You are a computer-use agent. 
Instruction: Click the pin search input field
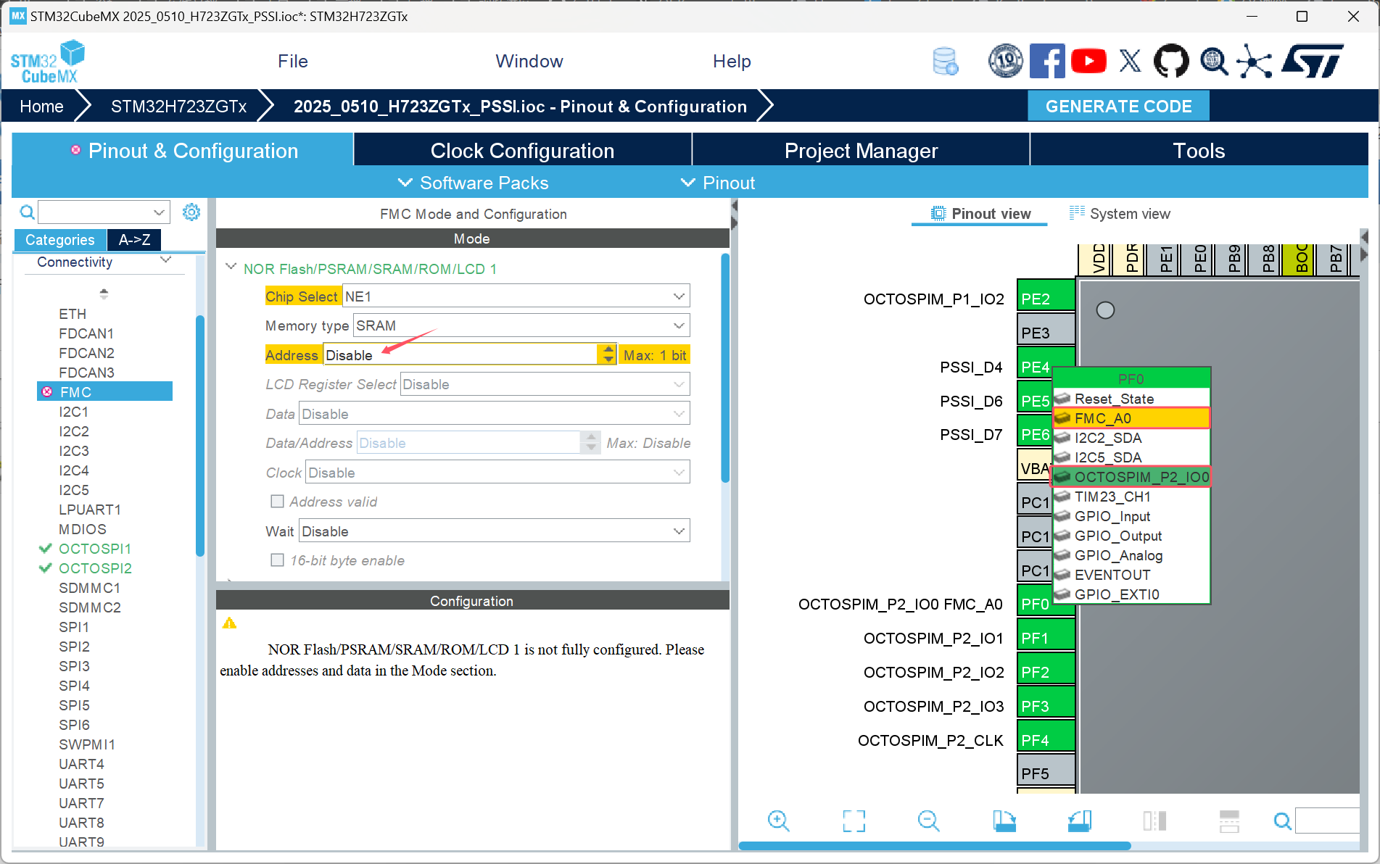pos(1327,821)
